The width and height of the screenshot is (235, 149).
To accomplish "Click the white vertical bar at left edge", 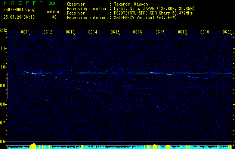I will point(7,86).
